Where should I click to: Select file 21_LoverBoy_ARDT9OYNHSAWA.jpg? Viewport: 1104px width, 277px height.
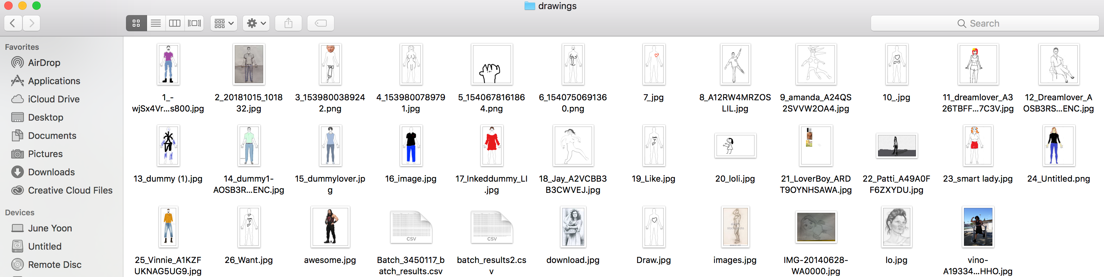click(816, 146)
